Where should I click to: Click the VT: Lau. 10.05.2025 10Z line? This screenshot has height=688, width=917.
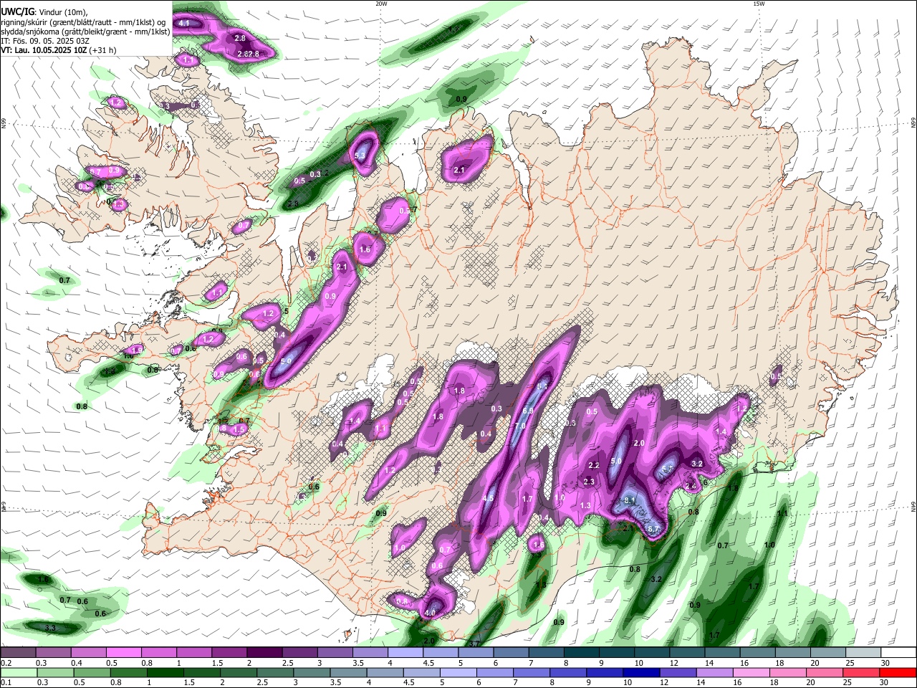pyautogui.click(x=58, y=50)
